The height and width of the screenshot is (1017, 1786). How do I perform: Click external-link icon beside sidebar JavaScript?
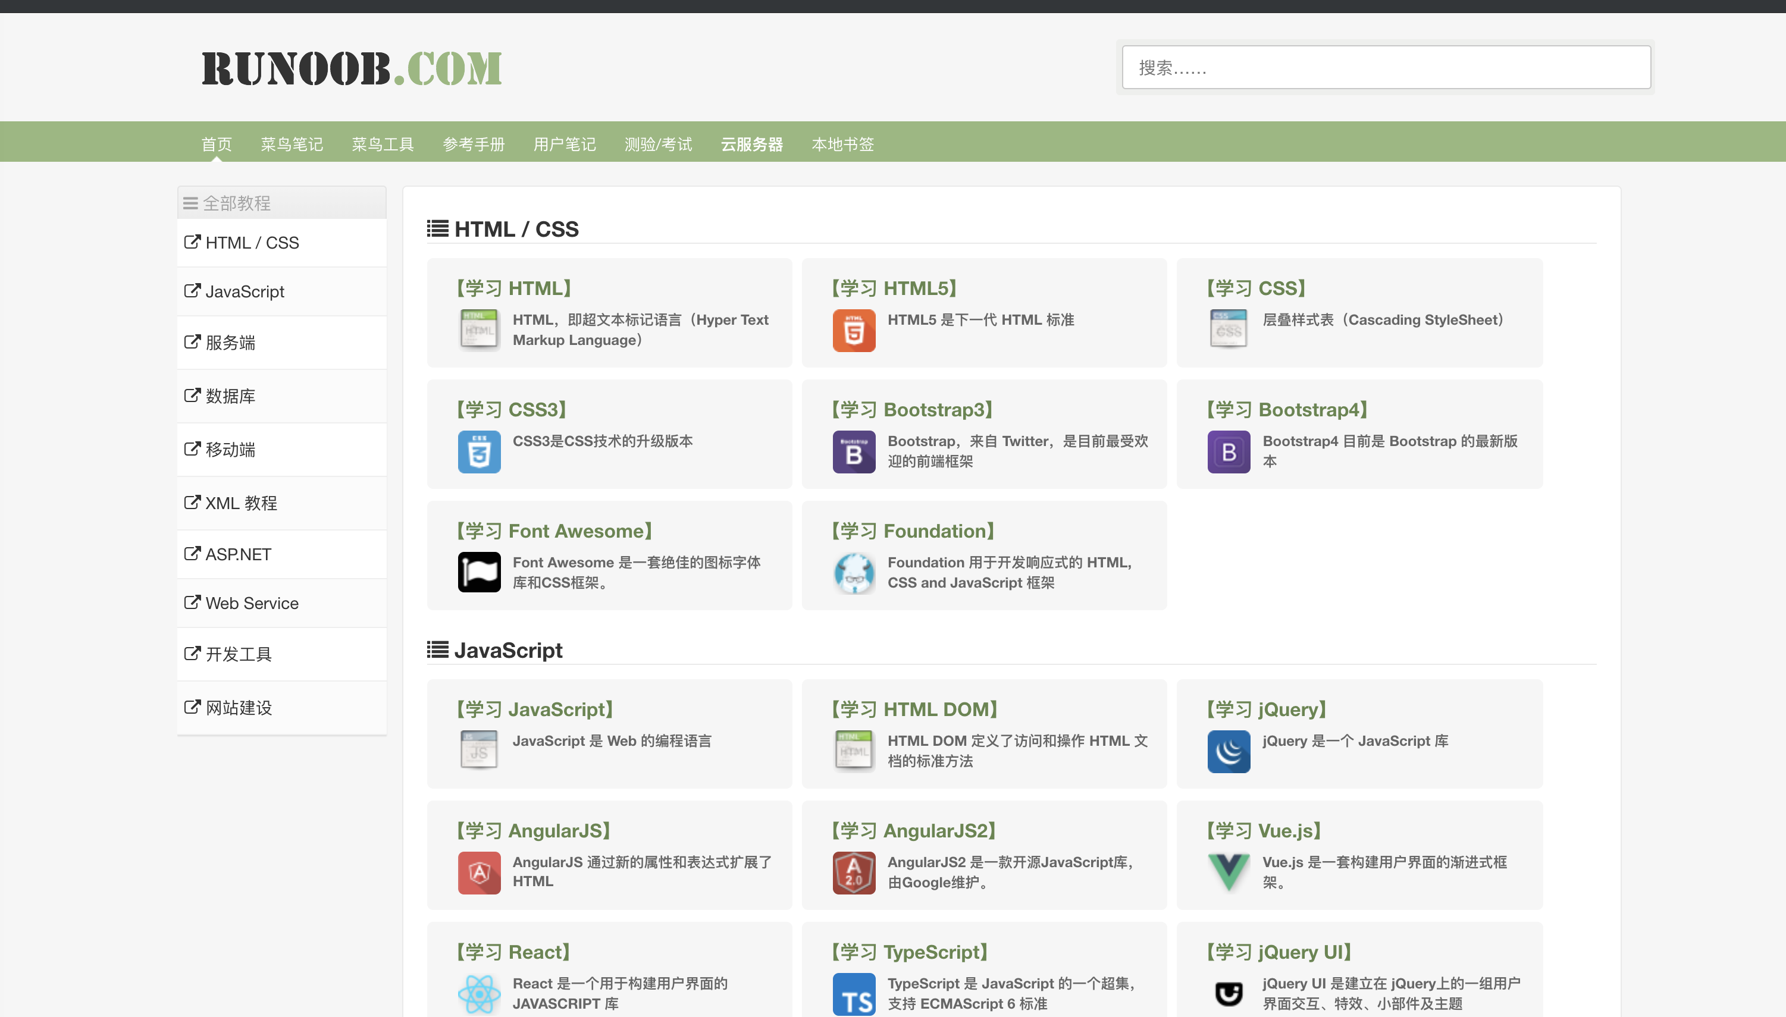(192, 291)
